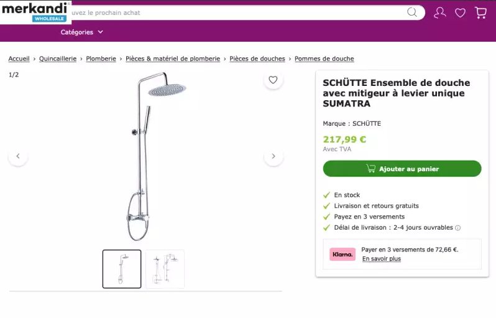Open Pièces de douches breadcrumb
The image size is (496, 318).
coord(257,58)
